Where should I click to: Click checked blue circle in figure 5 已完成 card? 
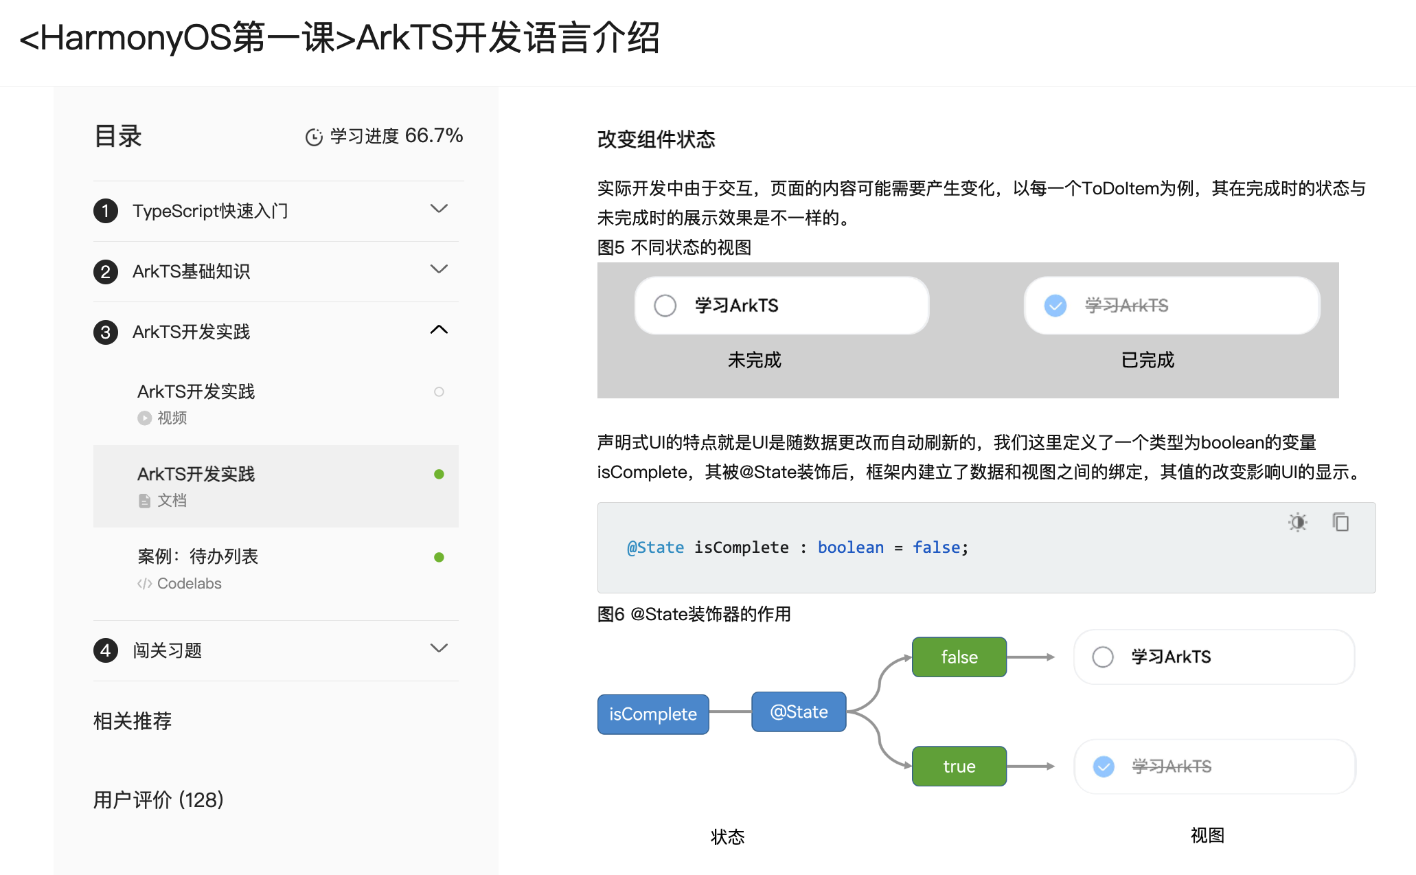coord(1055,306)
